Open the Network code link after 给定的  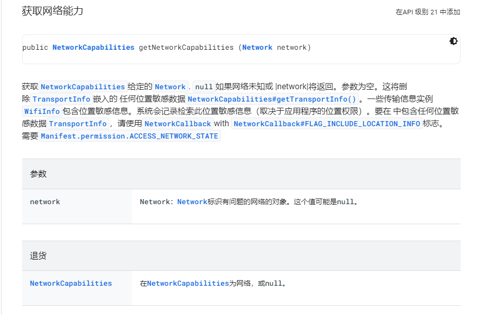coord(170,87)
